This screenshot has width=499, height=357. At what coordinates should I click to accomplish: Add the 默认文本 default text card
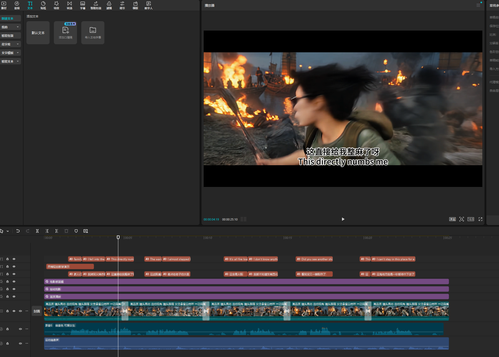(38, 33)
